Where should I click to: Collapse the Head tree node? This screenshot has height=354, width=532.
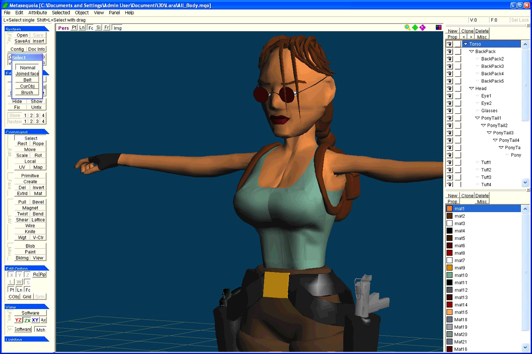point(471,88)
